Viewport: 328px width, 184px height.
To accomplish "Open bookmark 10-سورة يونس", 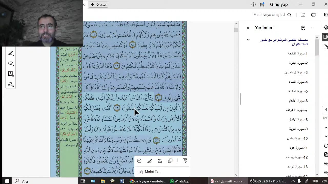I will pyautogui.click(x=297, y=139).
